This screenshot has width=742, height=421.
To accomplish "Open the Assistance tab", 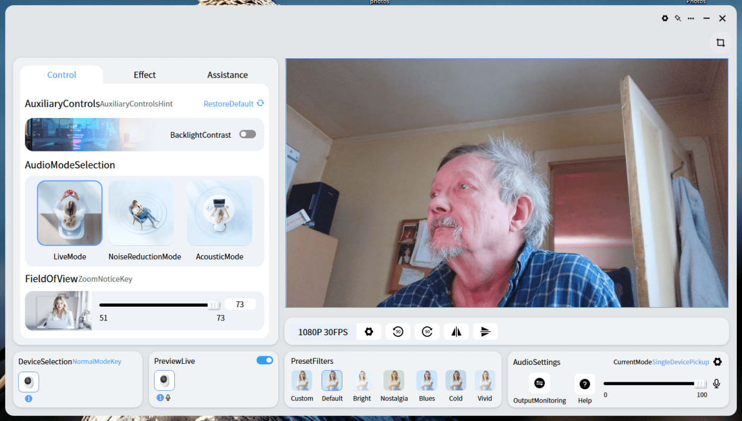I will [227, 75].
